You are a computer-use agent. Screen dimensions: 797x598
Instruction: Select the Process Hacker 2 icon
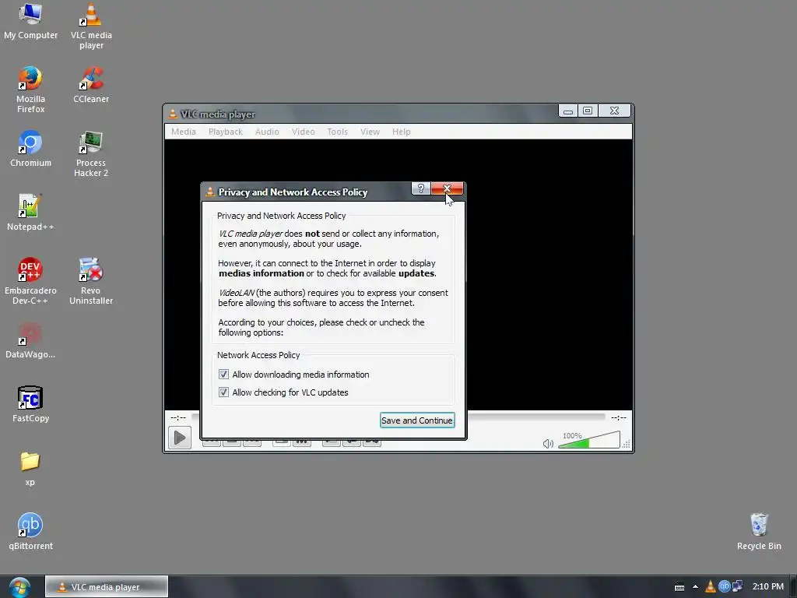[x=91, y=154]
